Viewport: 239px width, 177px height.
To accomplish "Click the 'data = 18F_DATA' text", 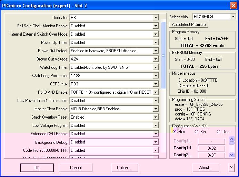I will click(190, 119).
